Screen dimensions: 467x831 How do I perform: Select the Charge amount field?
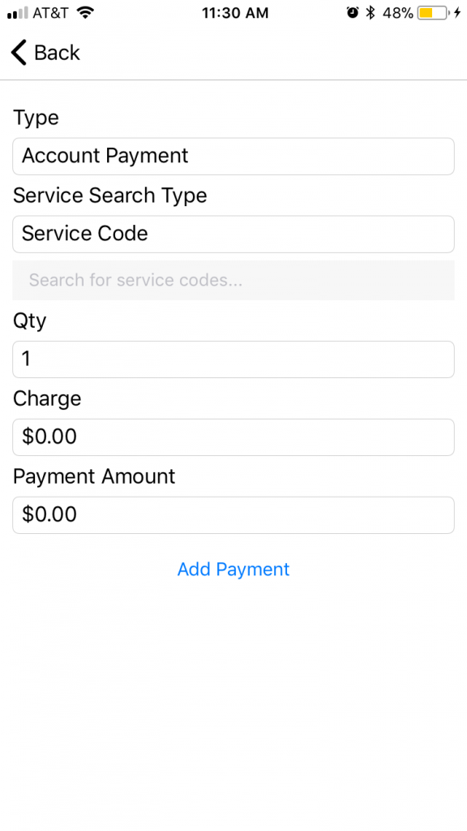(x=233, y=437)
